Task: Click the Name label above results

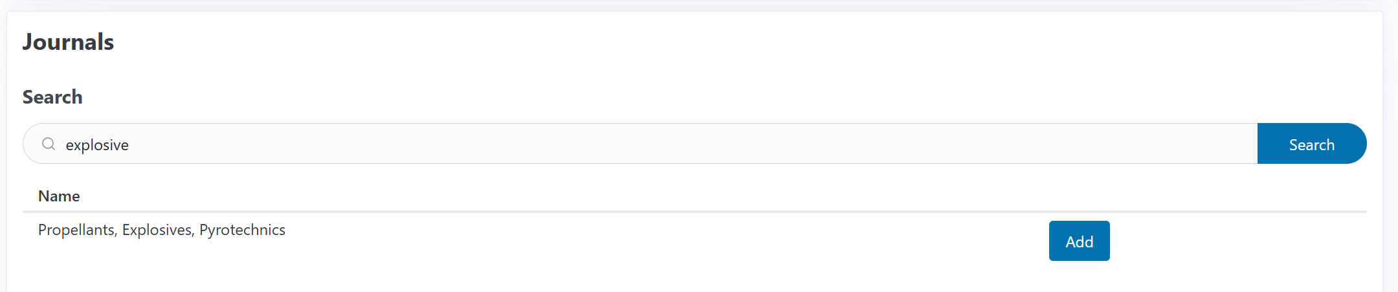Action: coord(59,196)
